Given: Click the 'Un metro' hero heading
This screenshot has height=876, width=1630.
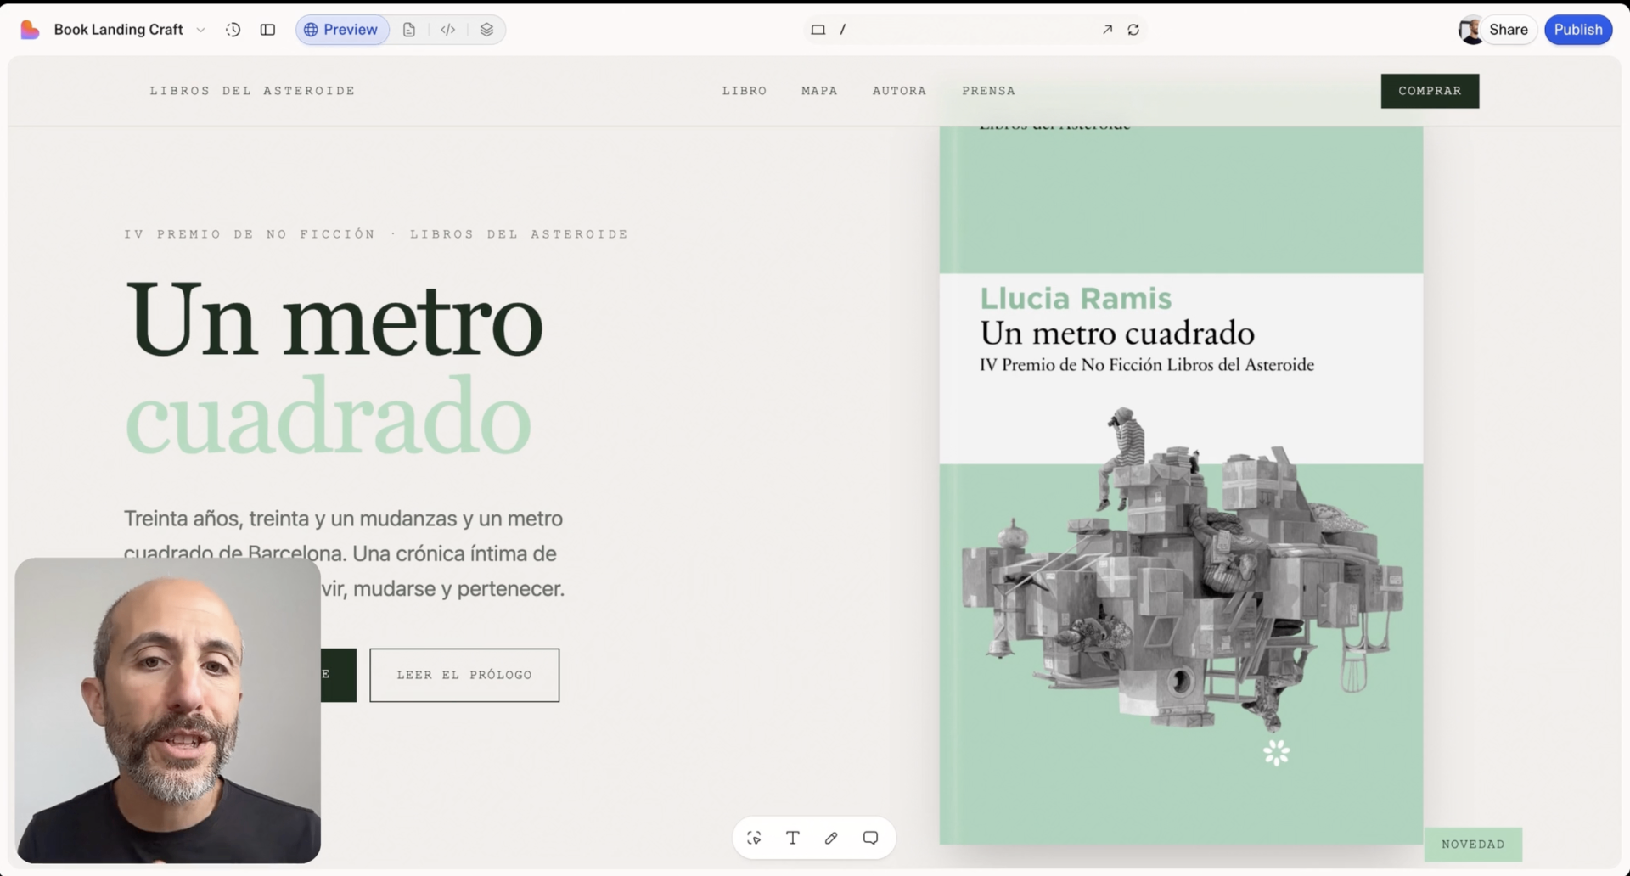Looking at the screenshot, I should click(x=334, y=320).
